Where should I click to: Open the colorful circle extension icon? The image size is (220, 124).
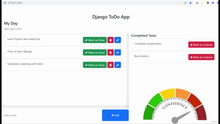(x=208, y=3)
